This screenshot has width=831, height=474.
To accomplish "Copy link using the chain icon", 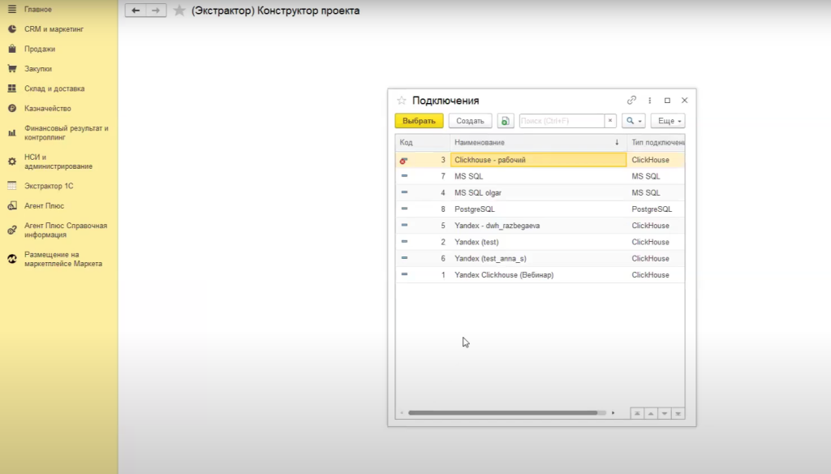I will [x=631, y=101].
